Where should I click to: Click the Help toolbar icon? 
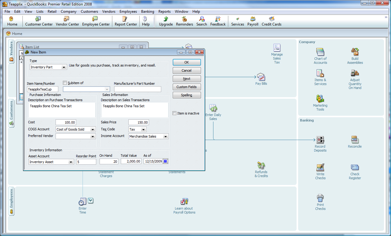click(146, 21)
